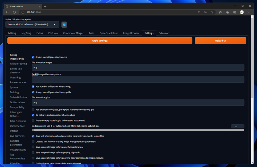
Task: Select the Training settings section
Action: [x=14, y=92]
